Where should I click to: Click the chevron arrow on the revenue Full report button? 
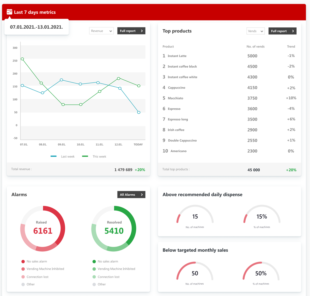click(x=142, y=31)
